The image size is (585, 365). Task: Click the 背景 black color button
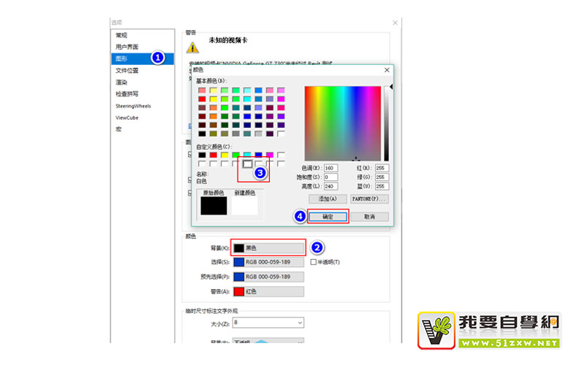pos(268,248)
